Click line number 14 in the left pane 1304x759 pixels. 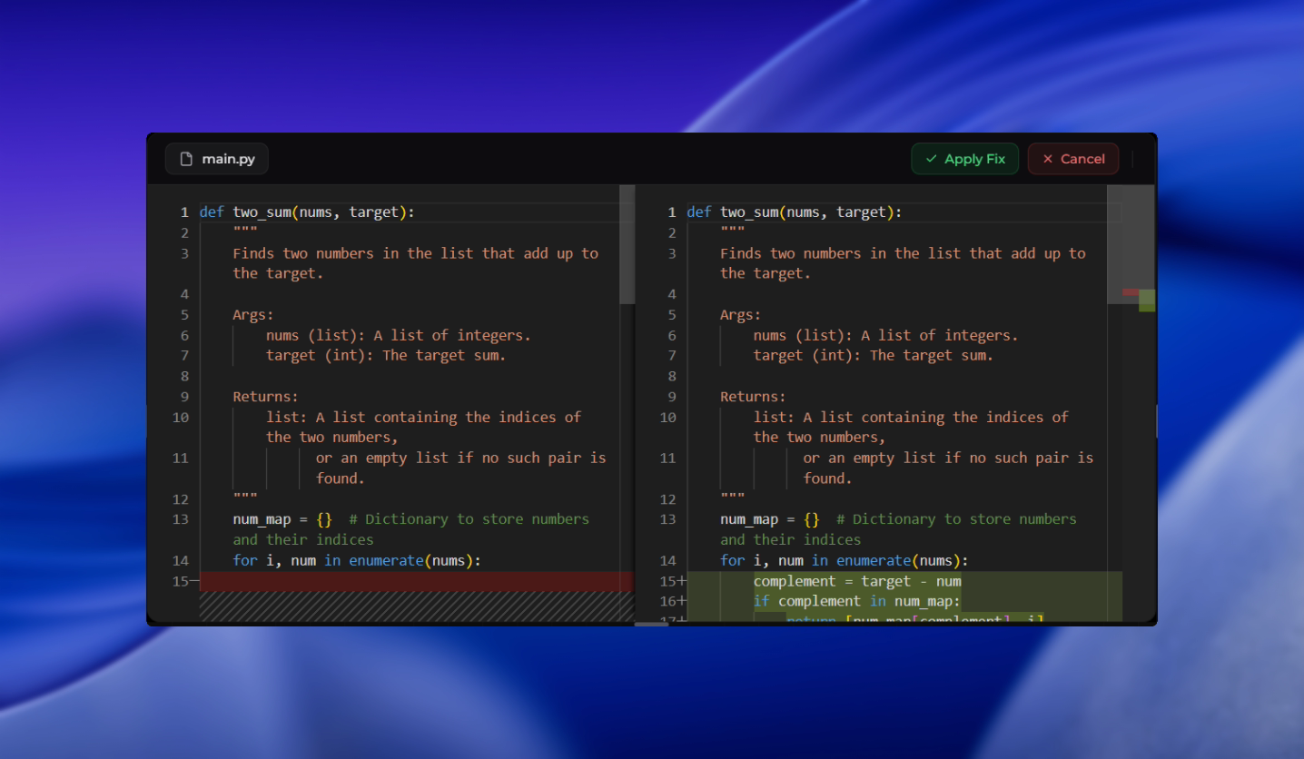click(x=180, y=560)
